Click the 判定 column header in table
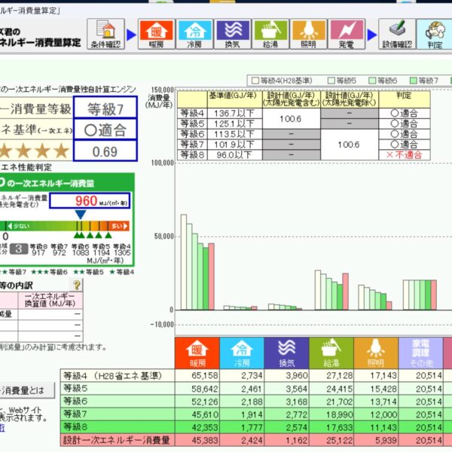Viewport: 452px width, 452px height. 405,99
